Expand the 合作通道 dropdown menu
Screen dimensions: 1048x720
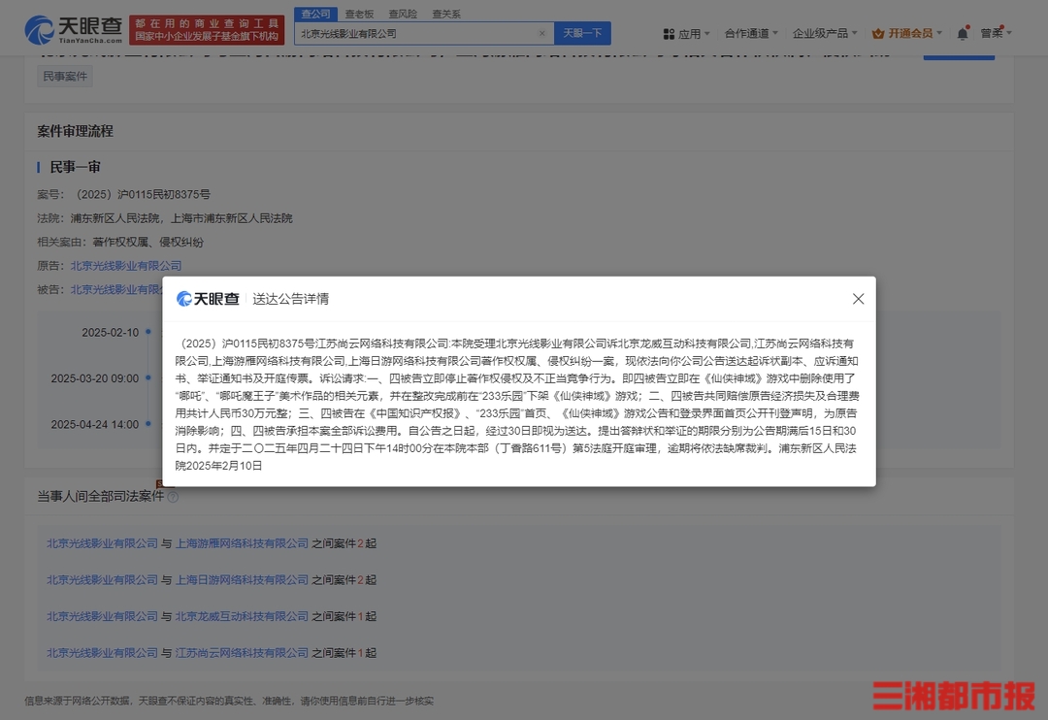751,33
